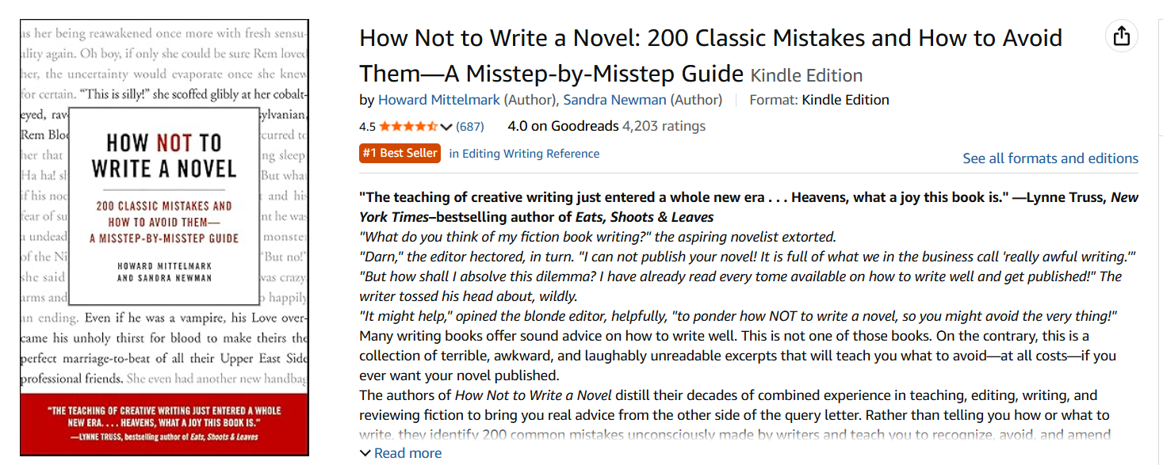This screenshot has height=465, width=1163.
Task: Open Sandra Newman author page
Action: point(614,100)
